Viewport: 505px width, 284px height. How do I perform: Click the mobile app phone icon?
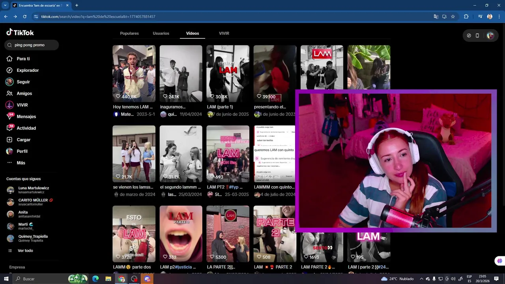pyautogui.click(x=477, y=35)
